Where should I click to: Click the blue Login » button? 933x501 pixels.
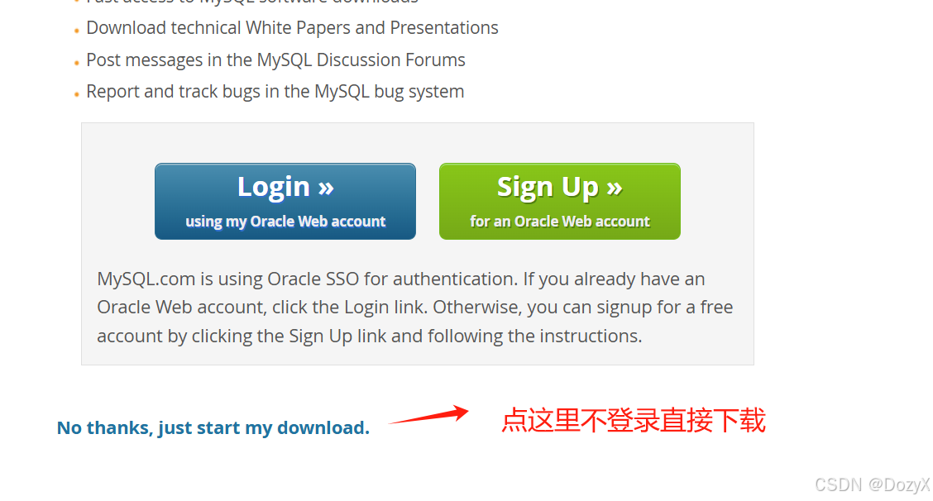(x=285, y=201)
